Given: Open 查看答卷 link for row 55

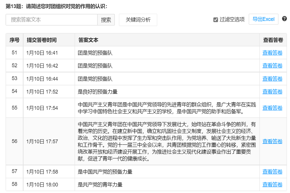Looking at the screenshot, I should 272,108.
